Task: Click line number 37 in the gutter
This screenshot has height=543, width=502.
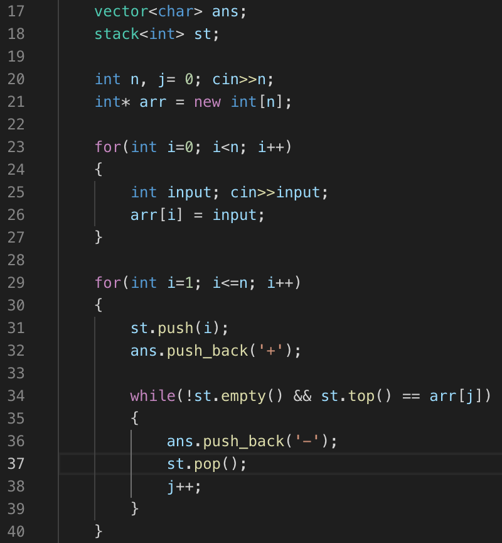Action: click(x=16, y=464)
